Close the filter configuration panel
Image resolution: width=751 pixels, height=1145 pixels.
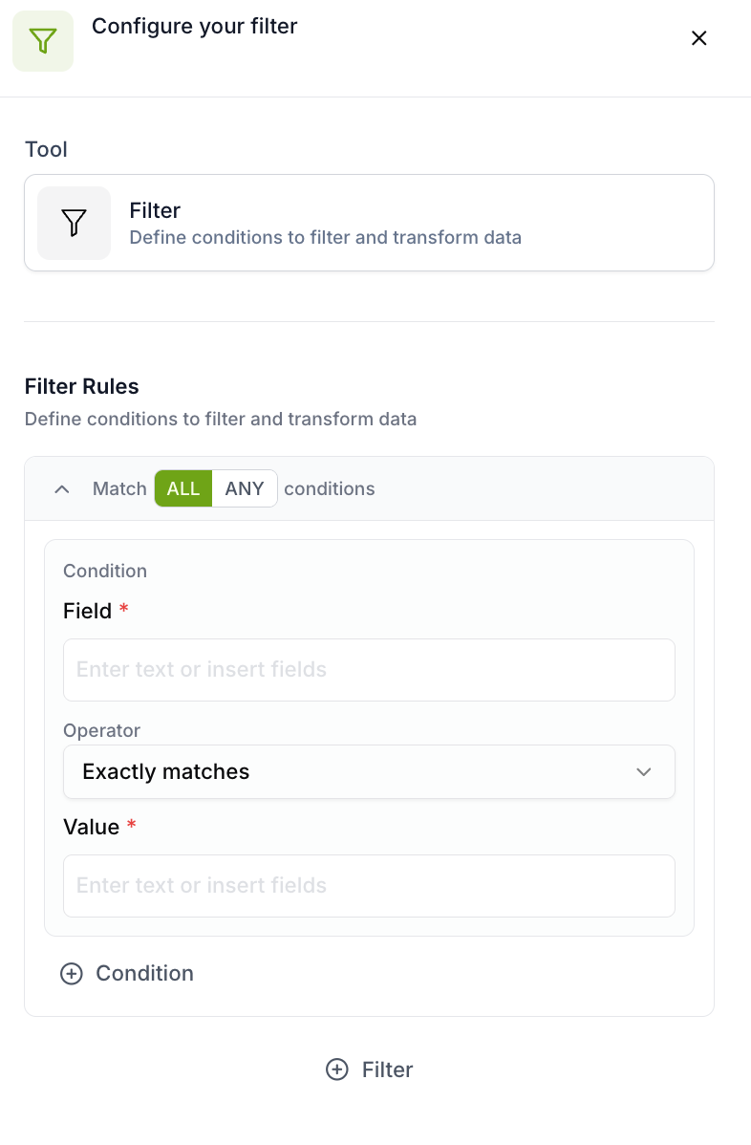pyautogui.click(x=698, y=38)
